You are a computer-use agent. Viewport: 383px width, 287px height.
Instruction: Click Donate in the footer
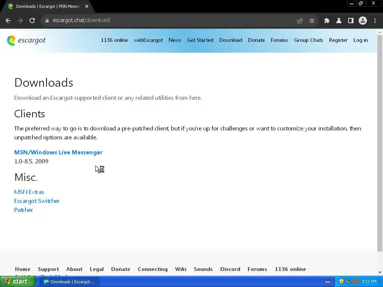120,269
